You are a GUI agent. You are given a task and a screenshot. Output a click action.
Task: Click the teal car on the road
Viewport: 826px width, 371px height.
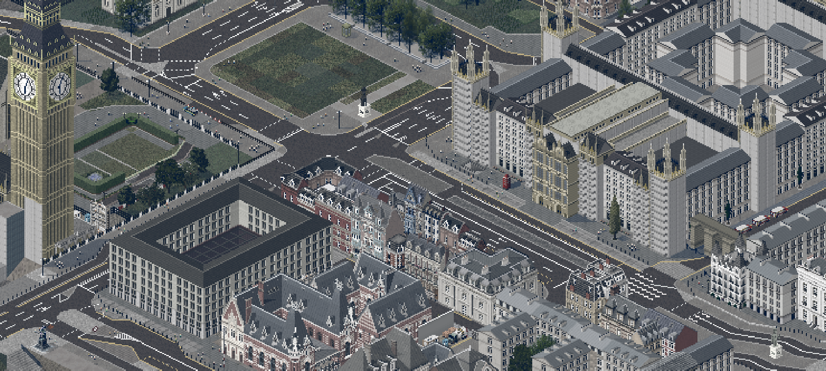coord(190,109)
